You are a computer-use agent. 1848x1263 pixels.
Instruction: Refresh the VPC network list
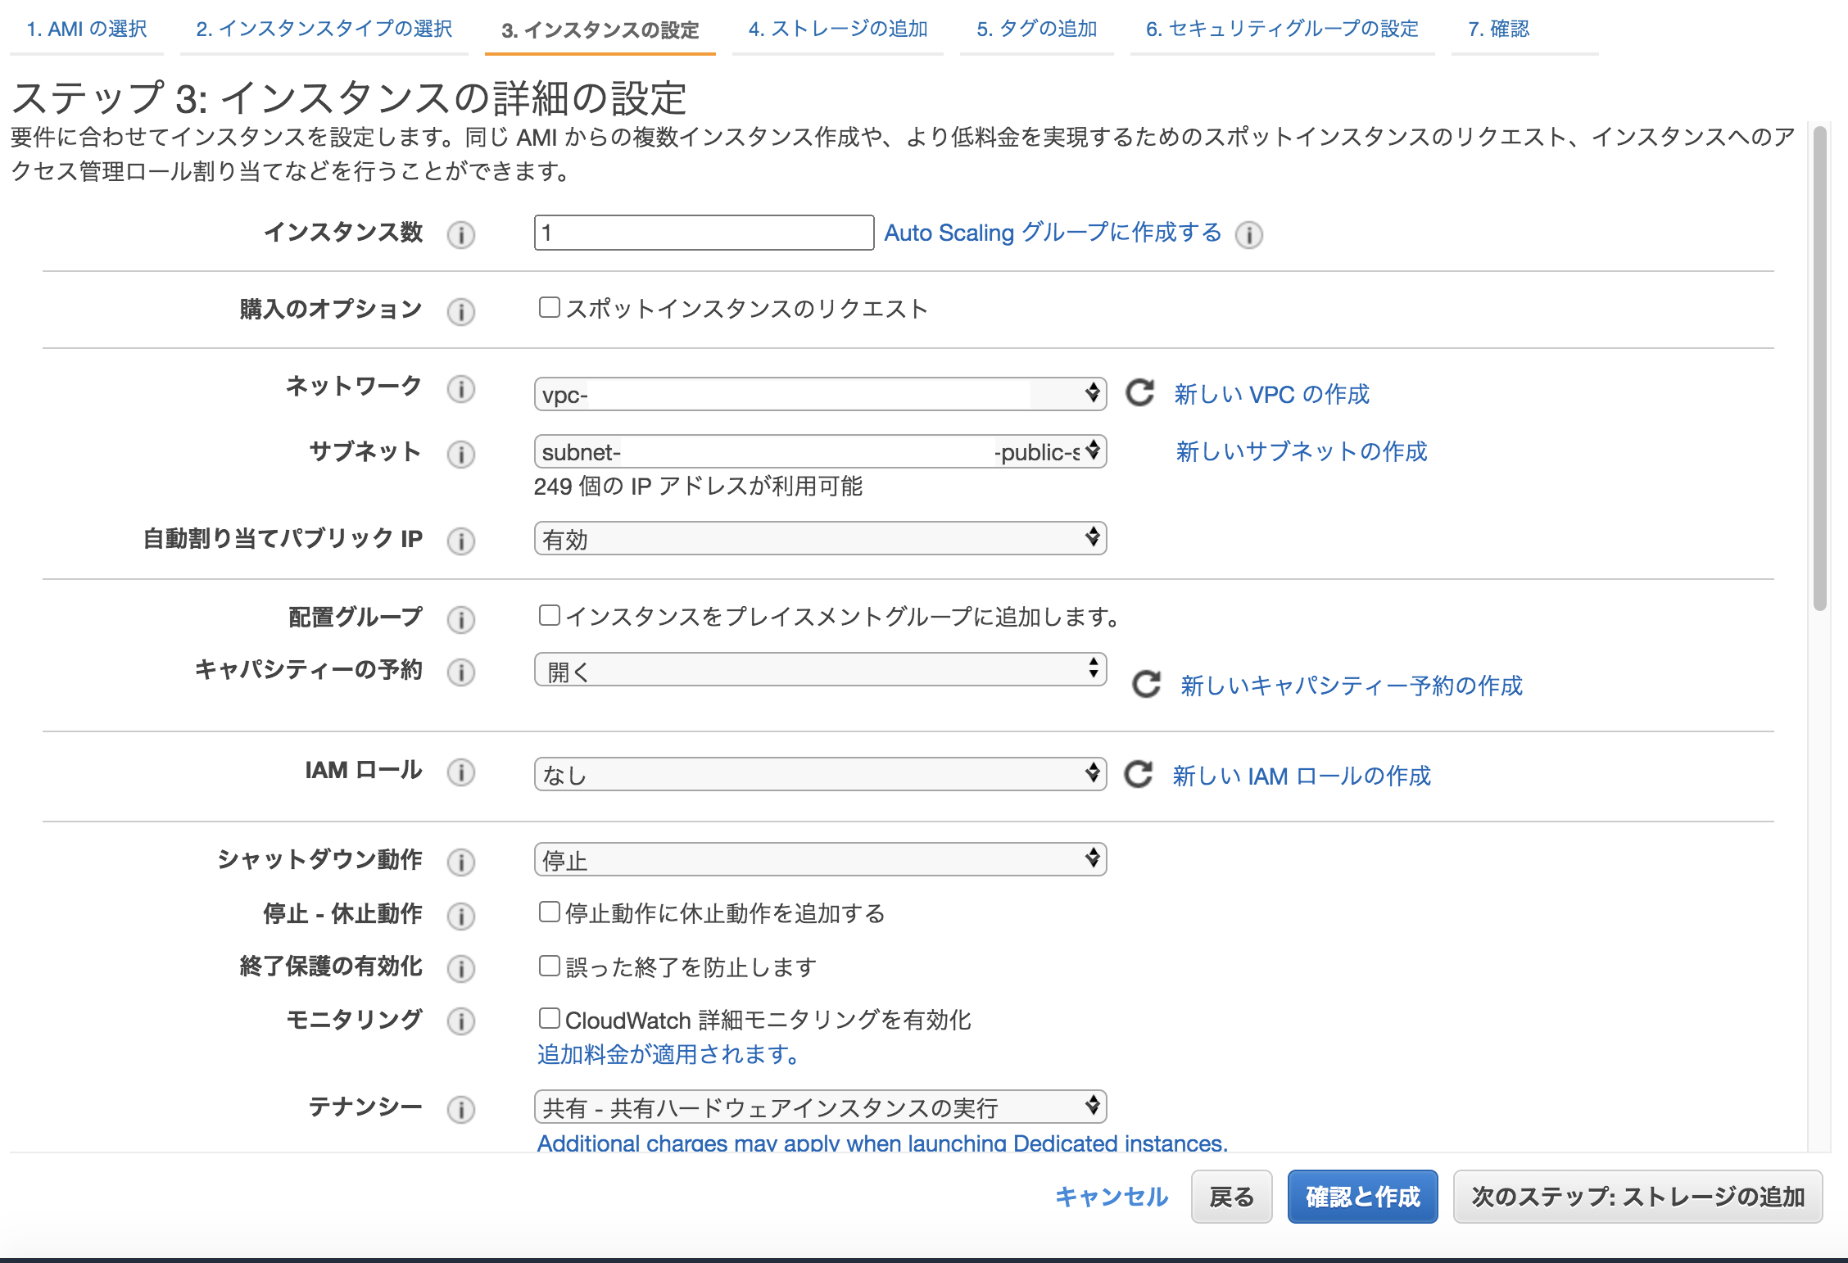pyautogui.click(x=1139, y=393)
